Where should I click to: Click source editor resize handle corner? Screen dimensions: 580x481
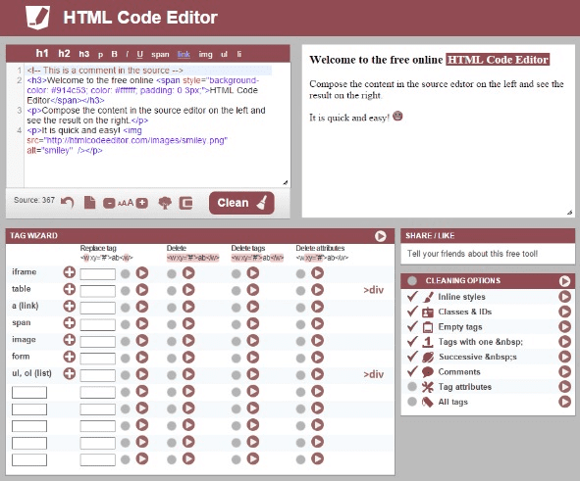click(x=286, y=182)
